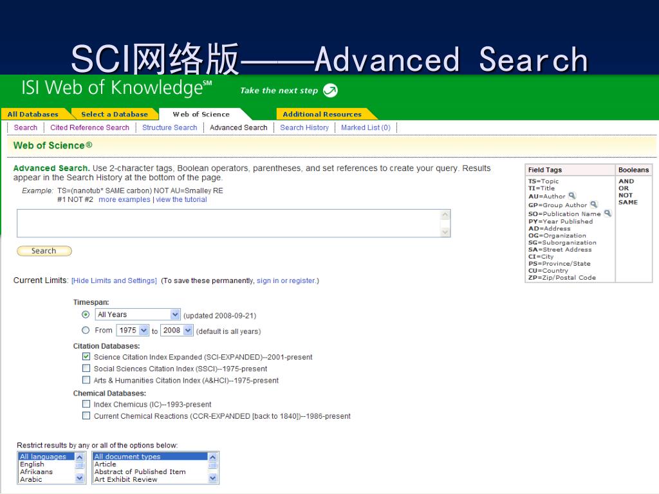
Task: Click the AND Boolean operator
Action: pyautogui.click(x=626, y=181)
